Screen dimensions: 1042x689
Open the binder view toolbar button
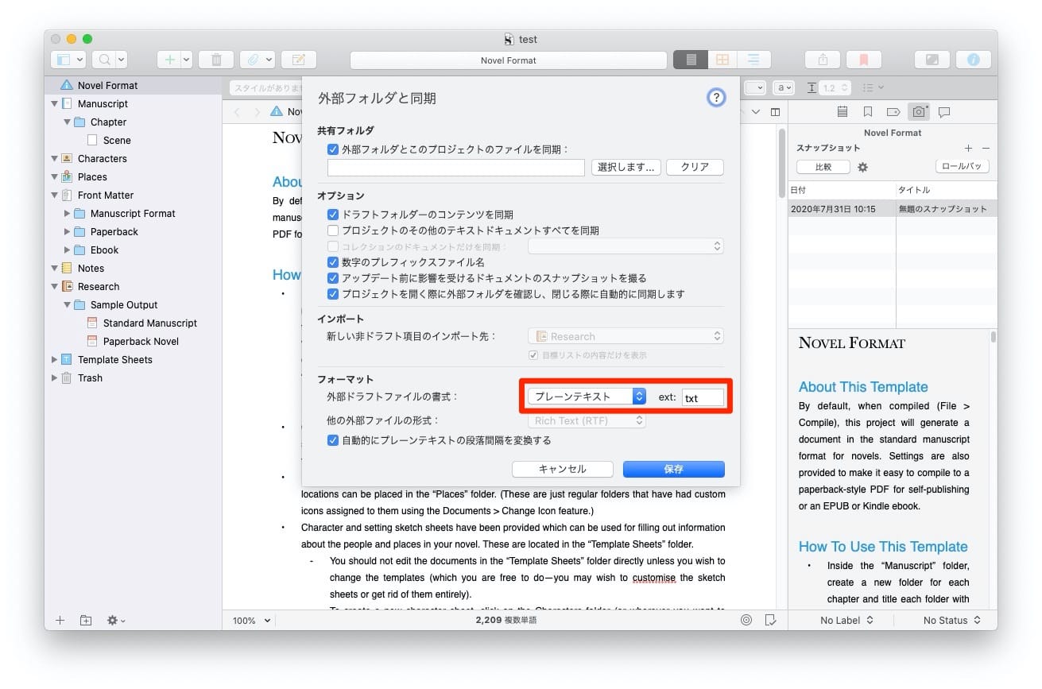point(68,60)
